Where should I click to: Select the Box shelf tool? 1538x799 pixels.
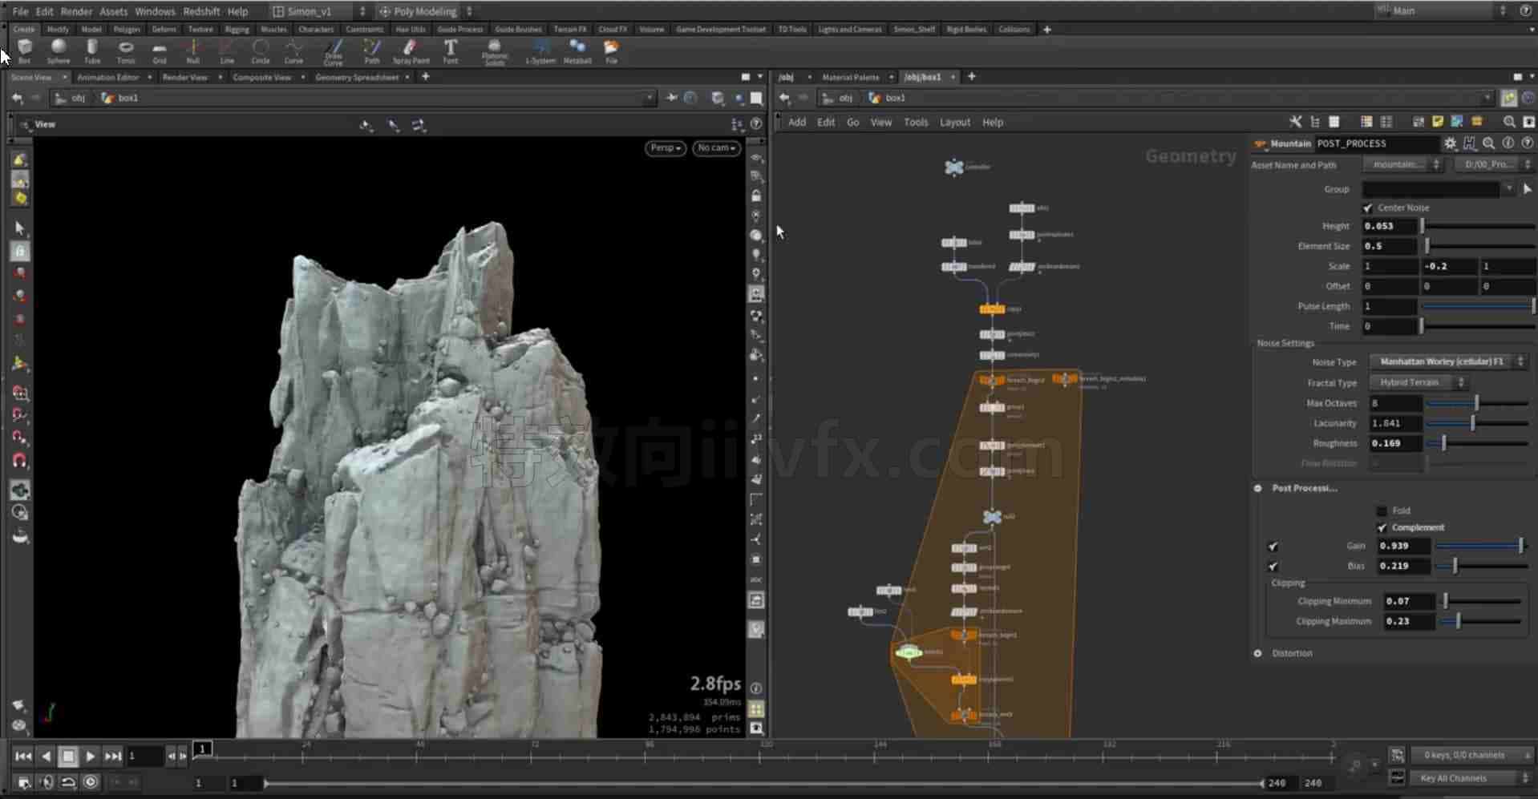pos(25,51)
